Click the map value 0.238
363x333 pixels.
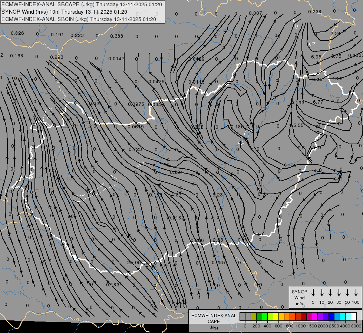click(x=315, y=12)
